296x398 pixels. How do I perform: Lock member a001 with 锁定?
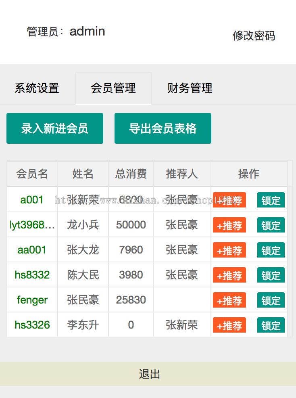pyautogui.click(x=271, y=200)
